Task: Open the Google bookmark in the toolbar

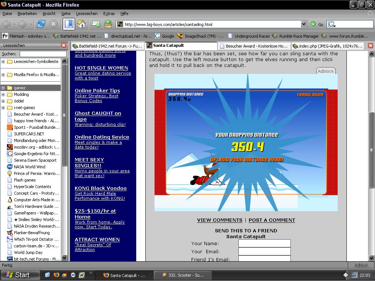Action: [x=164, y=36]
